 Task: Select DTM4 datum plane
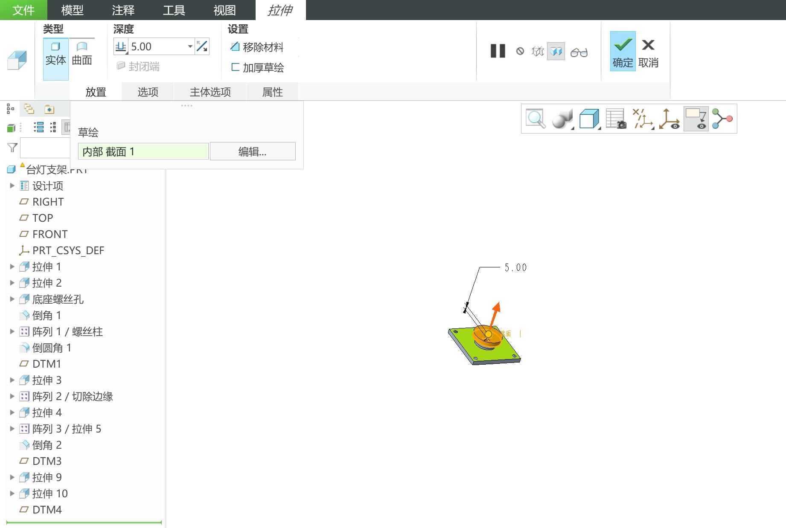click(41, 510)
